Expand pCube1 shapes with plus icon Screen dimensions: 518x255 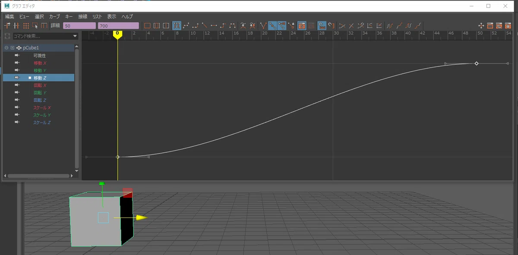click(13, 48)
